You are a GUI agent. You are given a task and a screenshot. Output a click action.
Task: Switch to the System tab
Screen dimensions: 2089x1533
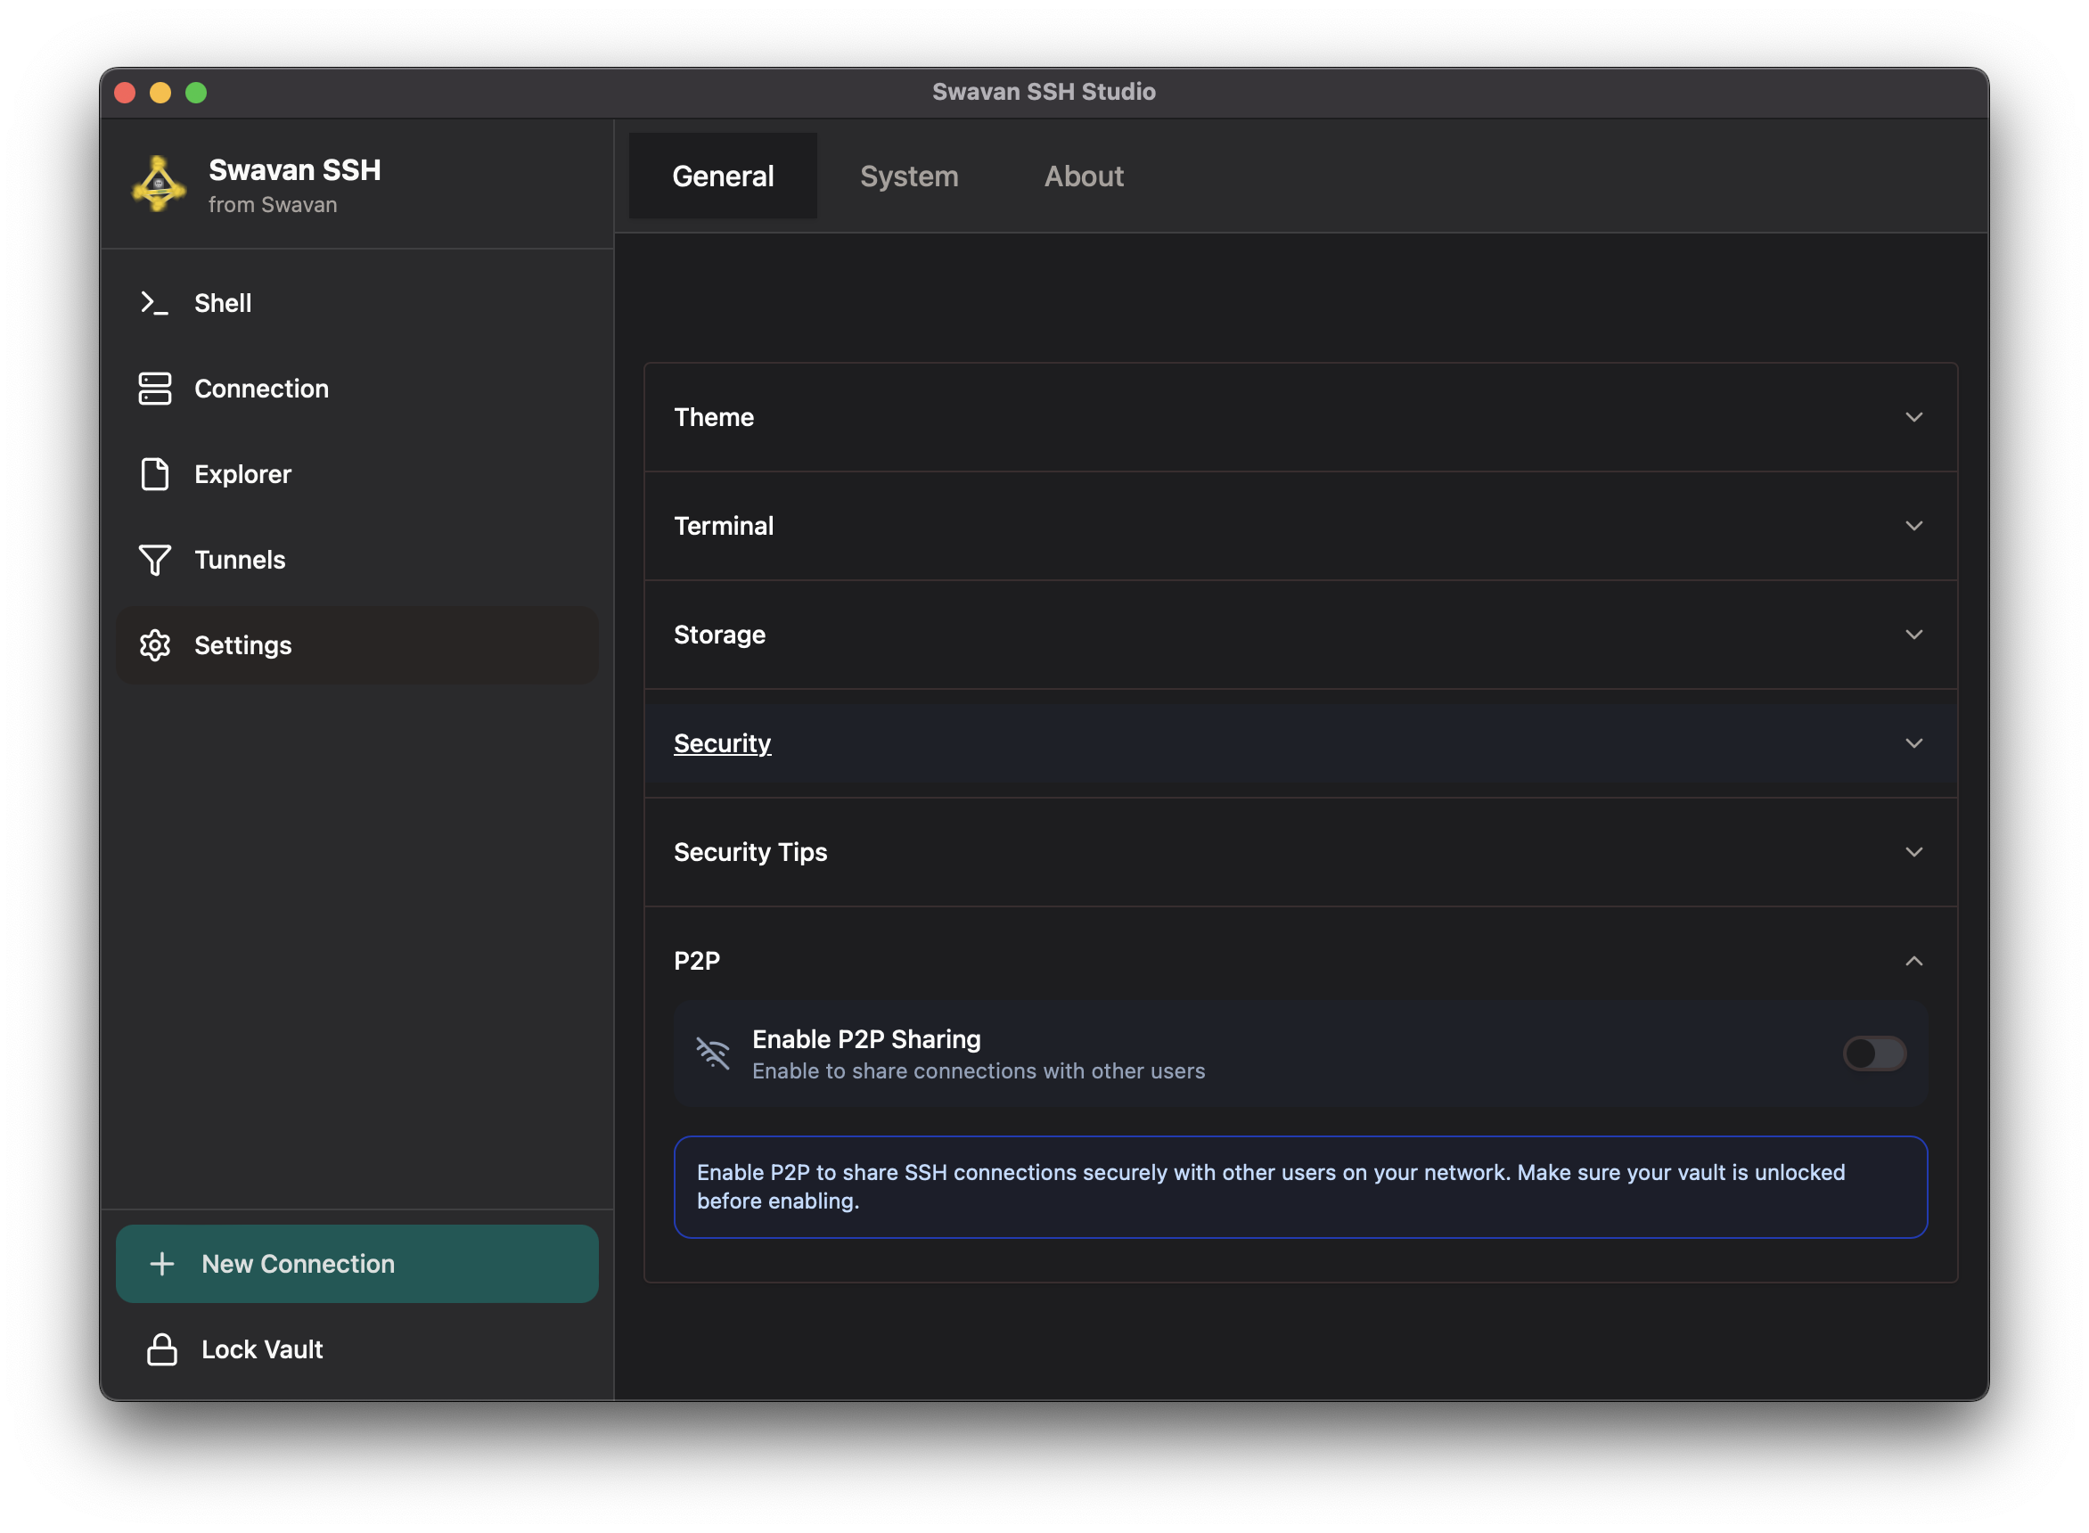(x=909, y=176)
